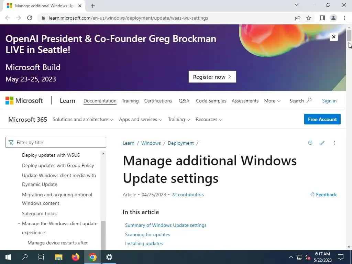352x264 pixels.
Task: Click the Learn breadcrumb link
Action: point(129,143)
